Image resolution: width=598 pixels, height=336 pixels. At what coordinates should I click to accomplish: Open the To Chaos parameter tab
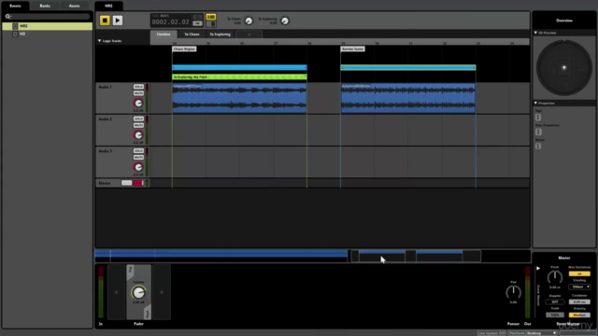(192, 35)
